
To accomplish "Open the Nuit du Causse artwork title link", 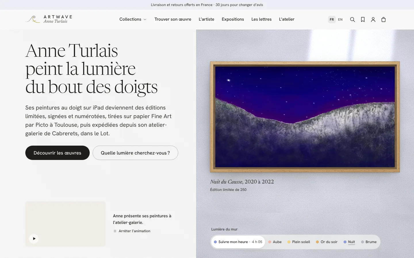I will pyautogui.click(x=242, y=182).
